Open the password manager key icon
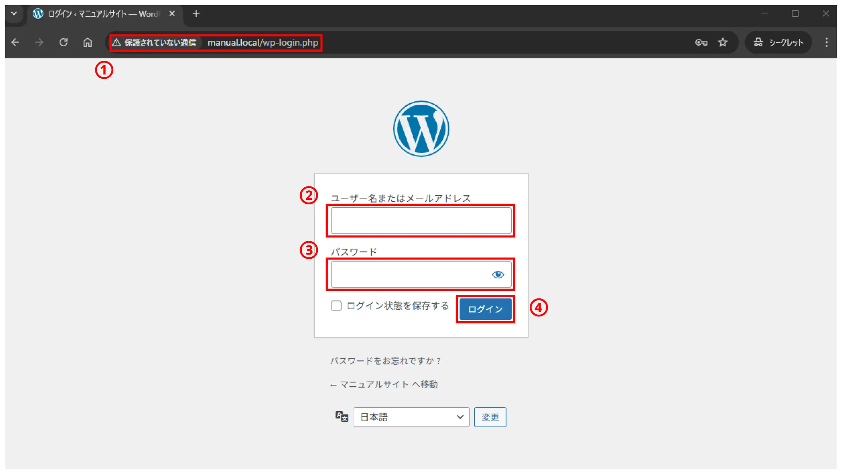842x474 pixels. pyautogui.click(x=701, y=42)
